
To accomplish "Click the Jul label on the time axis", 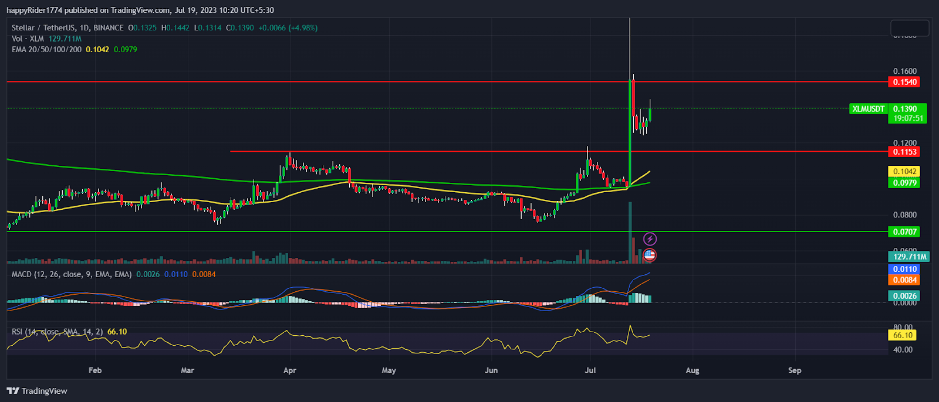I will point(590,370).
